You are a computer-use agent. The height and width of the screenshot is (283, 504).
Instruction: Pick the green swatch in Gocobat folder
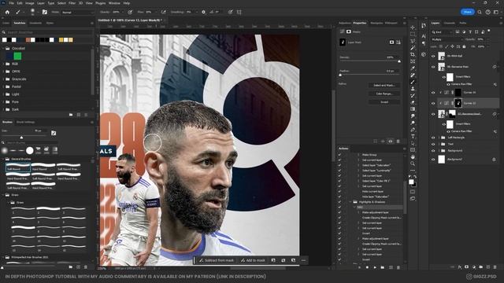(17, 56)
